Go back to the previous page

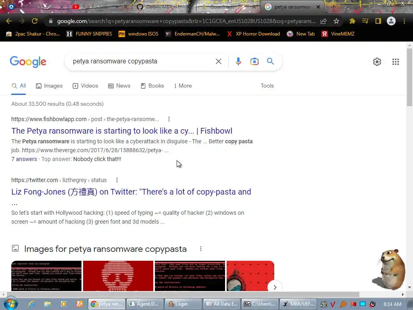[x=9, y=21]
